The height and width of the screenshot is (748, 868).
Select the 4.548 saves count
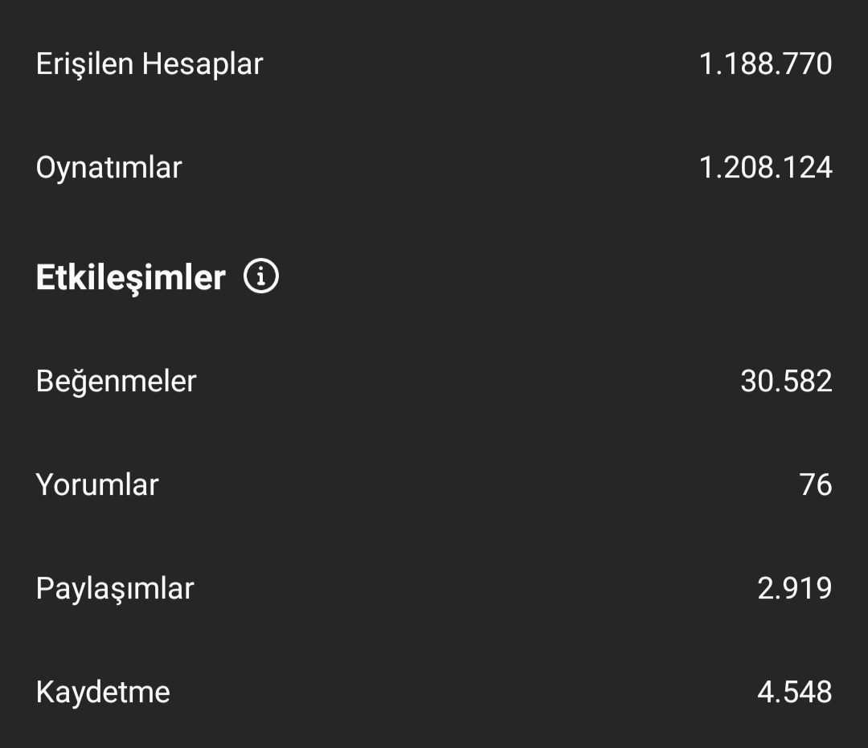pyautogui.click(x=794, y=692)
